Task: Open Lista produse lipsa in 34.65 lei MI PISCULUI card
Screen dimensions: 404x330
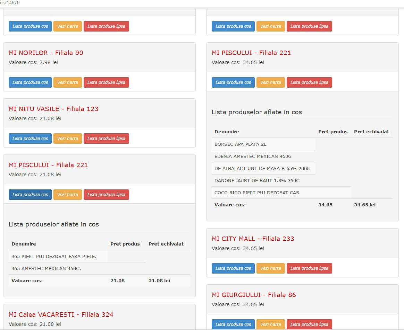Action: 309,82
